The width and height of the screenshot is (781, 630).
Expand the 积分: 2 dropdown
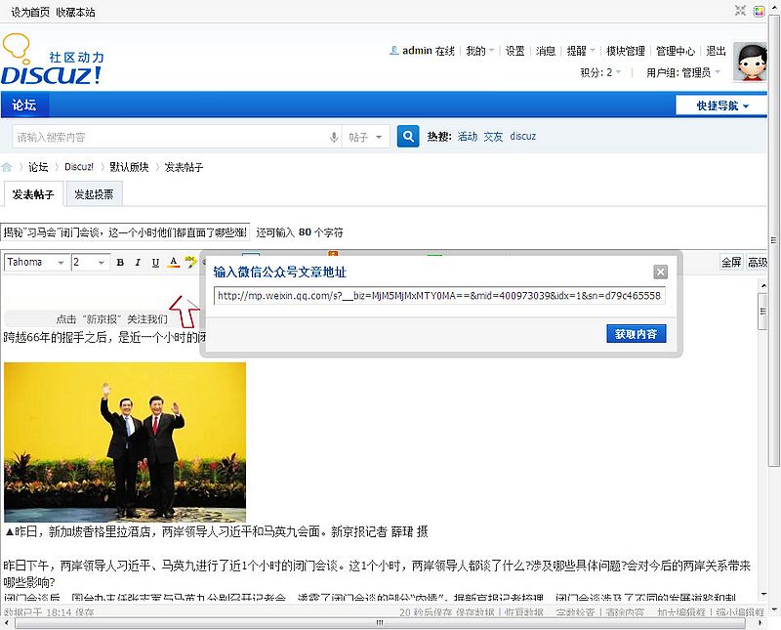pyautogui.click(x=600, y=73)
